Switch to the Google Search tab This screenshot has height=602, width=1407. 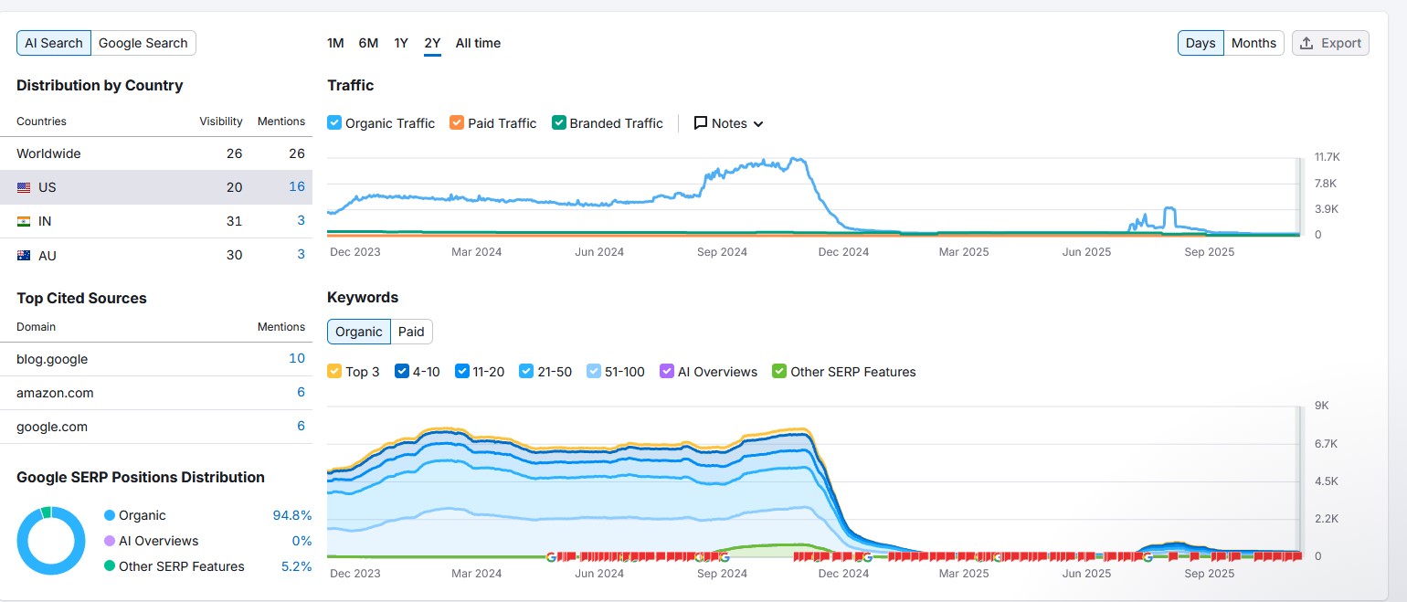(143, 43)
